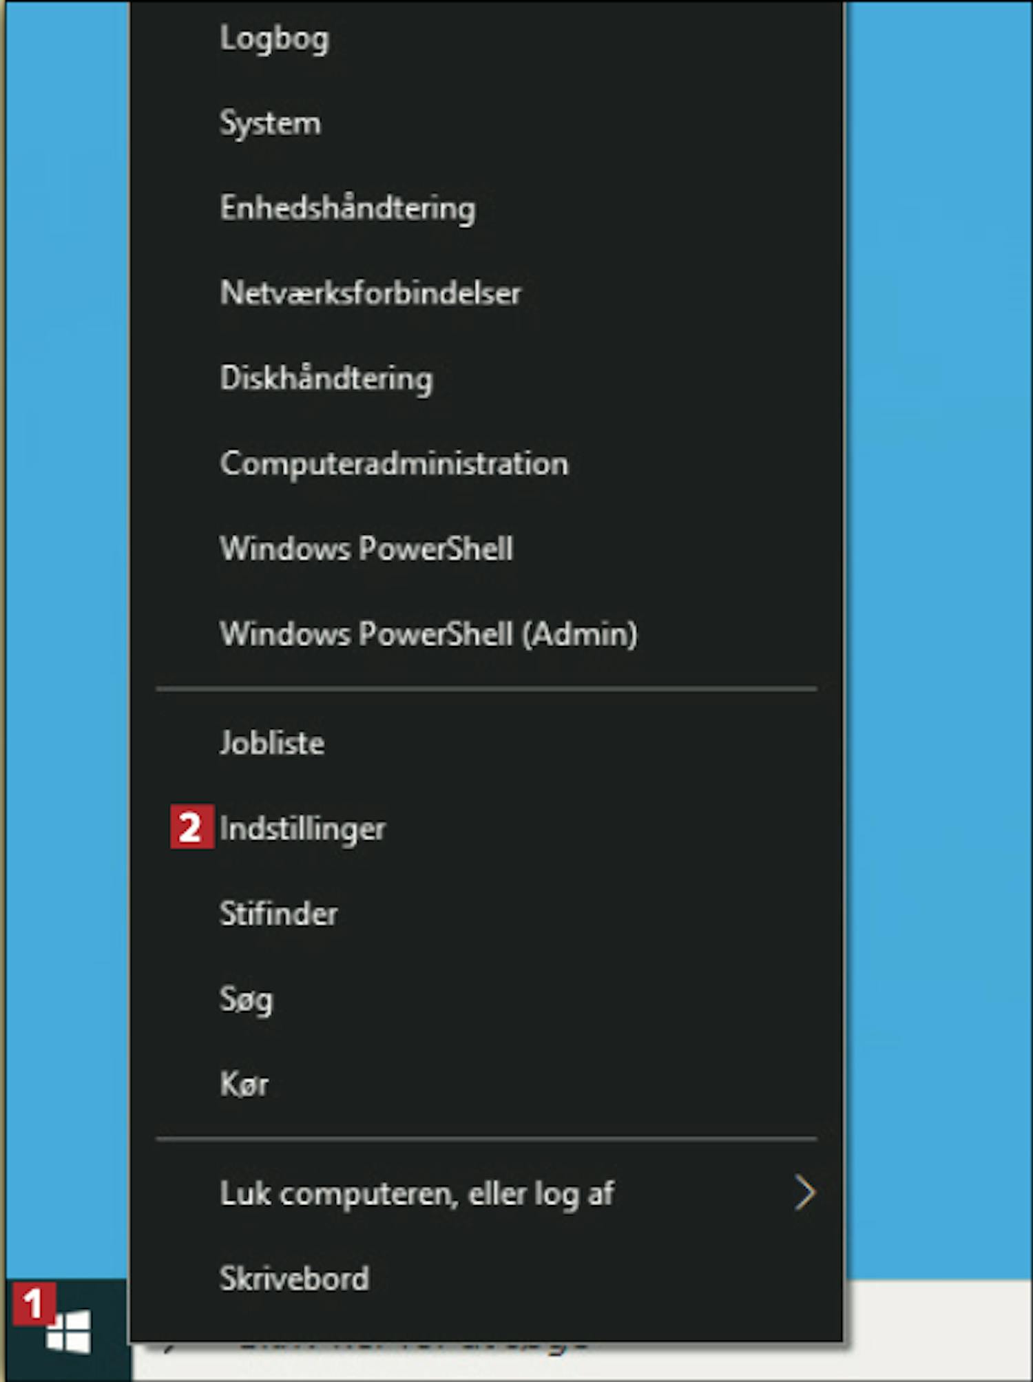
Task: Click the red step 2 marker badge
Action: coord(191,827)
